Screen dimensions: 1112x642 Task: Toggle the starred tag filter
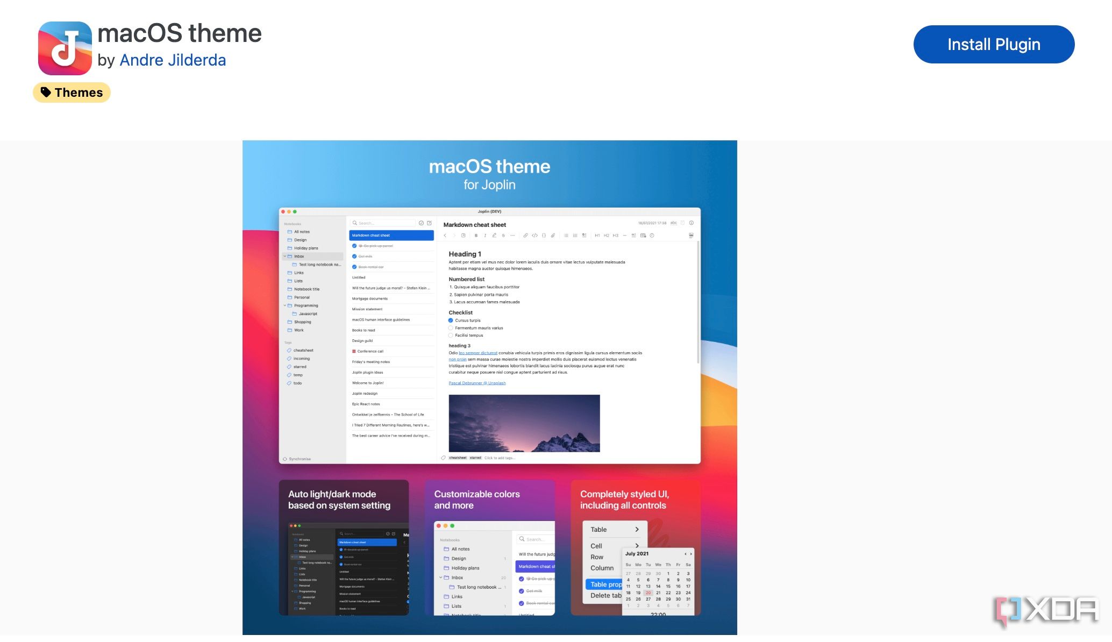299,367
